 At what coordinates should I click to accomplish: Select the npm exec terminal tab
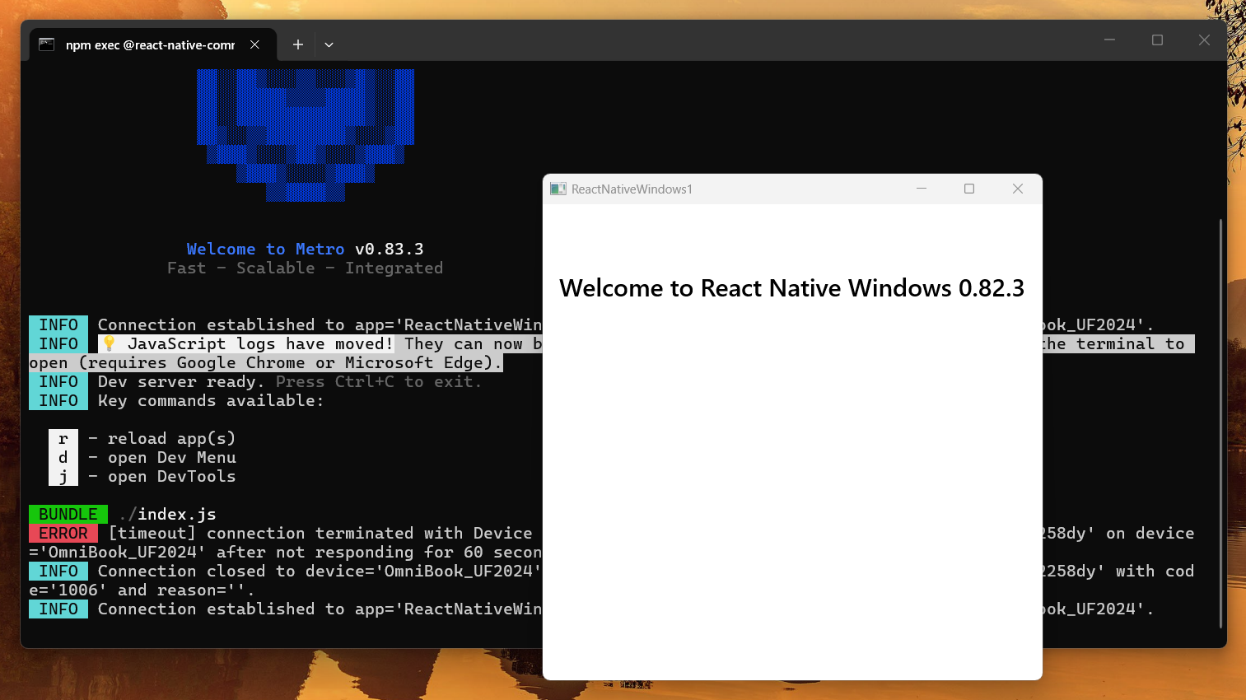coord(153,44)
